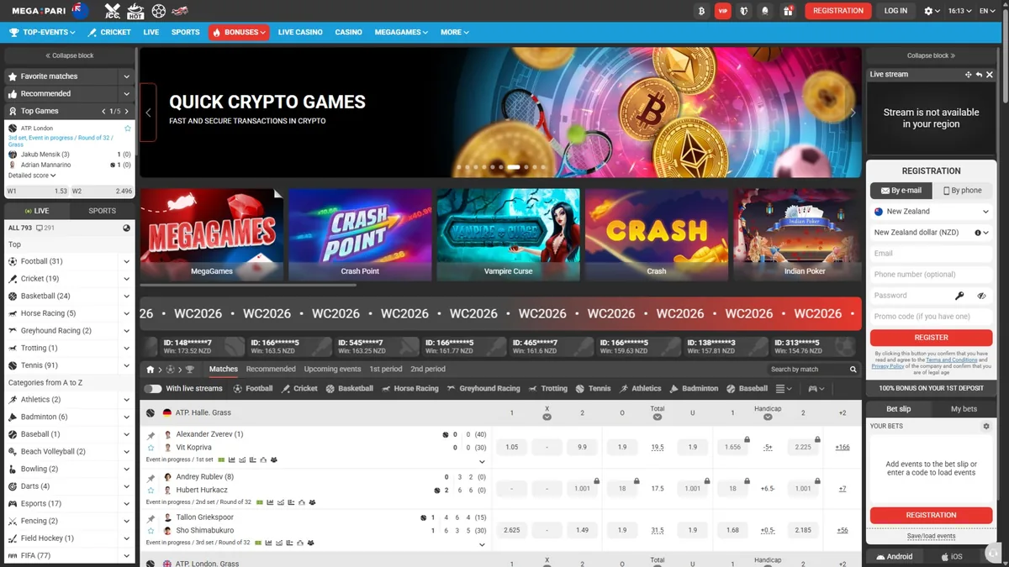1009x567 pixels.
Task: Open the gift bonuses icon with notification badge
Action: [788, 11]
